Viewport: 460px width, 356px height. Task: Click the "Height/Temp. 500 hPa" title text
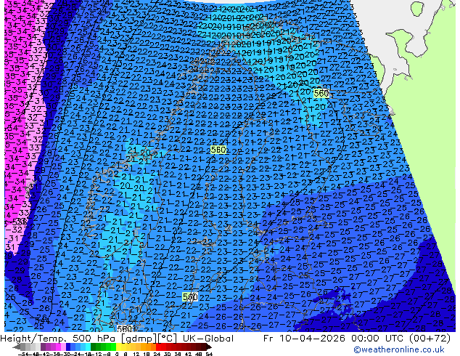[59, 339]
